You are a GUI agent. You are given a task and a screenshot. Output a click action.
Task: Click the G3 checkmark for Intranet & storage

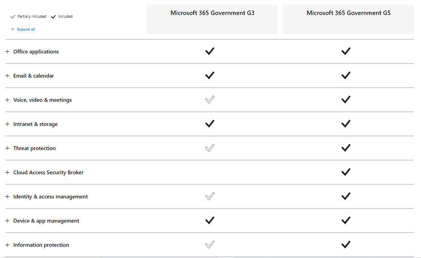click(x=210, y=124)
